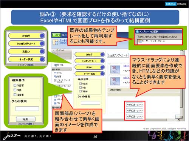189x141 pixels.
Task: Select the グループ element in the palette
Action: [x=58, y=103]
